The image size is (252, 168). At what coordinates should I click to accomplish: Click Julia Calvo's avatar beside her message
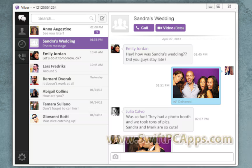[115, 112]
